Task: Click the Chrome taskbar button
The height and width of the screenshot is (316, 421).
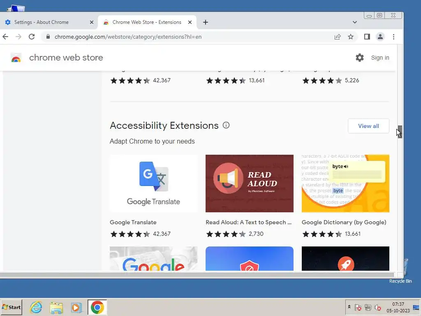Action: (x=97, y=307)
